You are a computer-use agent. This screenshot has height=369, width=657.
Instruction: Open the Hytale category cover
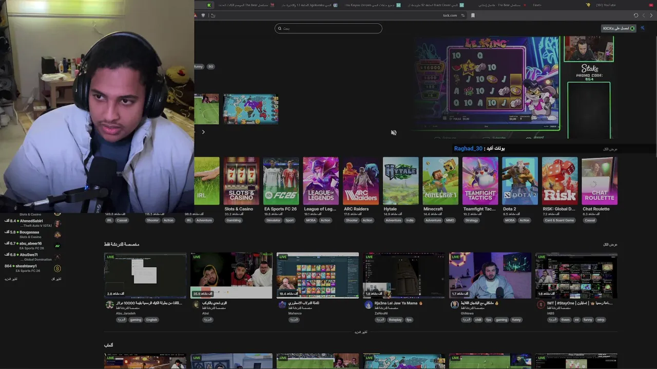click(x=400, y=180)
